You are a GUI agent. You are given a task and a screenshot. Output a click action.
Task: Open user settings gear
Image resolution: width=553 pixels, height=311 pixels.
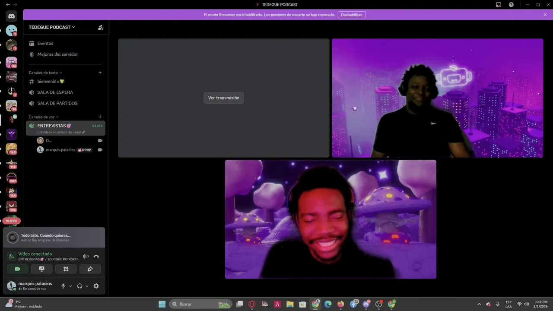[96, 286]
